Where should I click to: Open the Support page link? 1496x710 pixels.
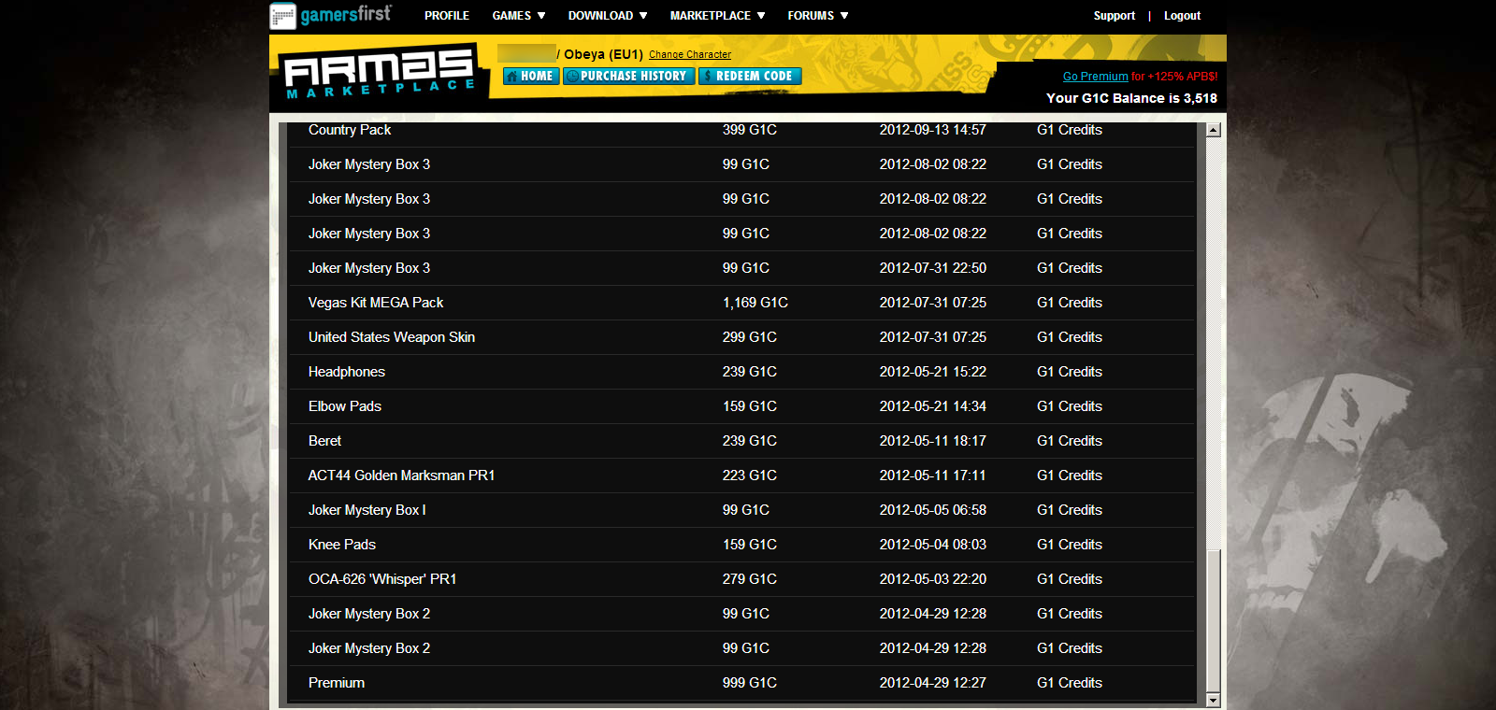coord(1114,16)
